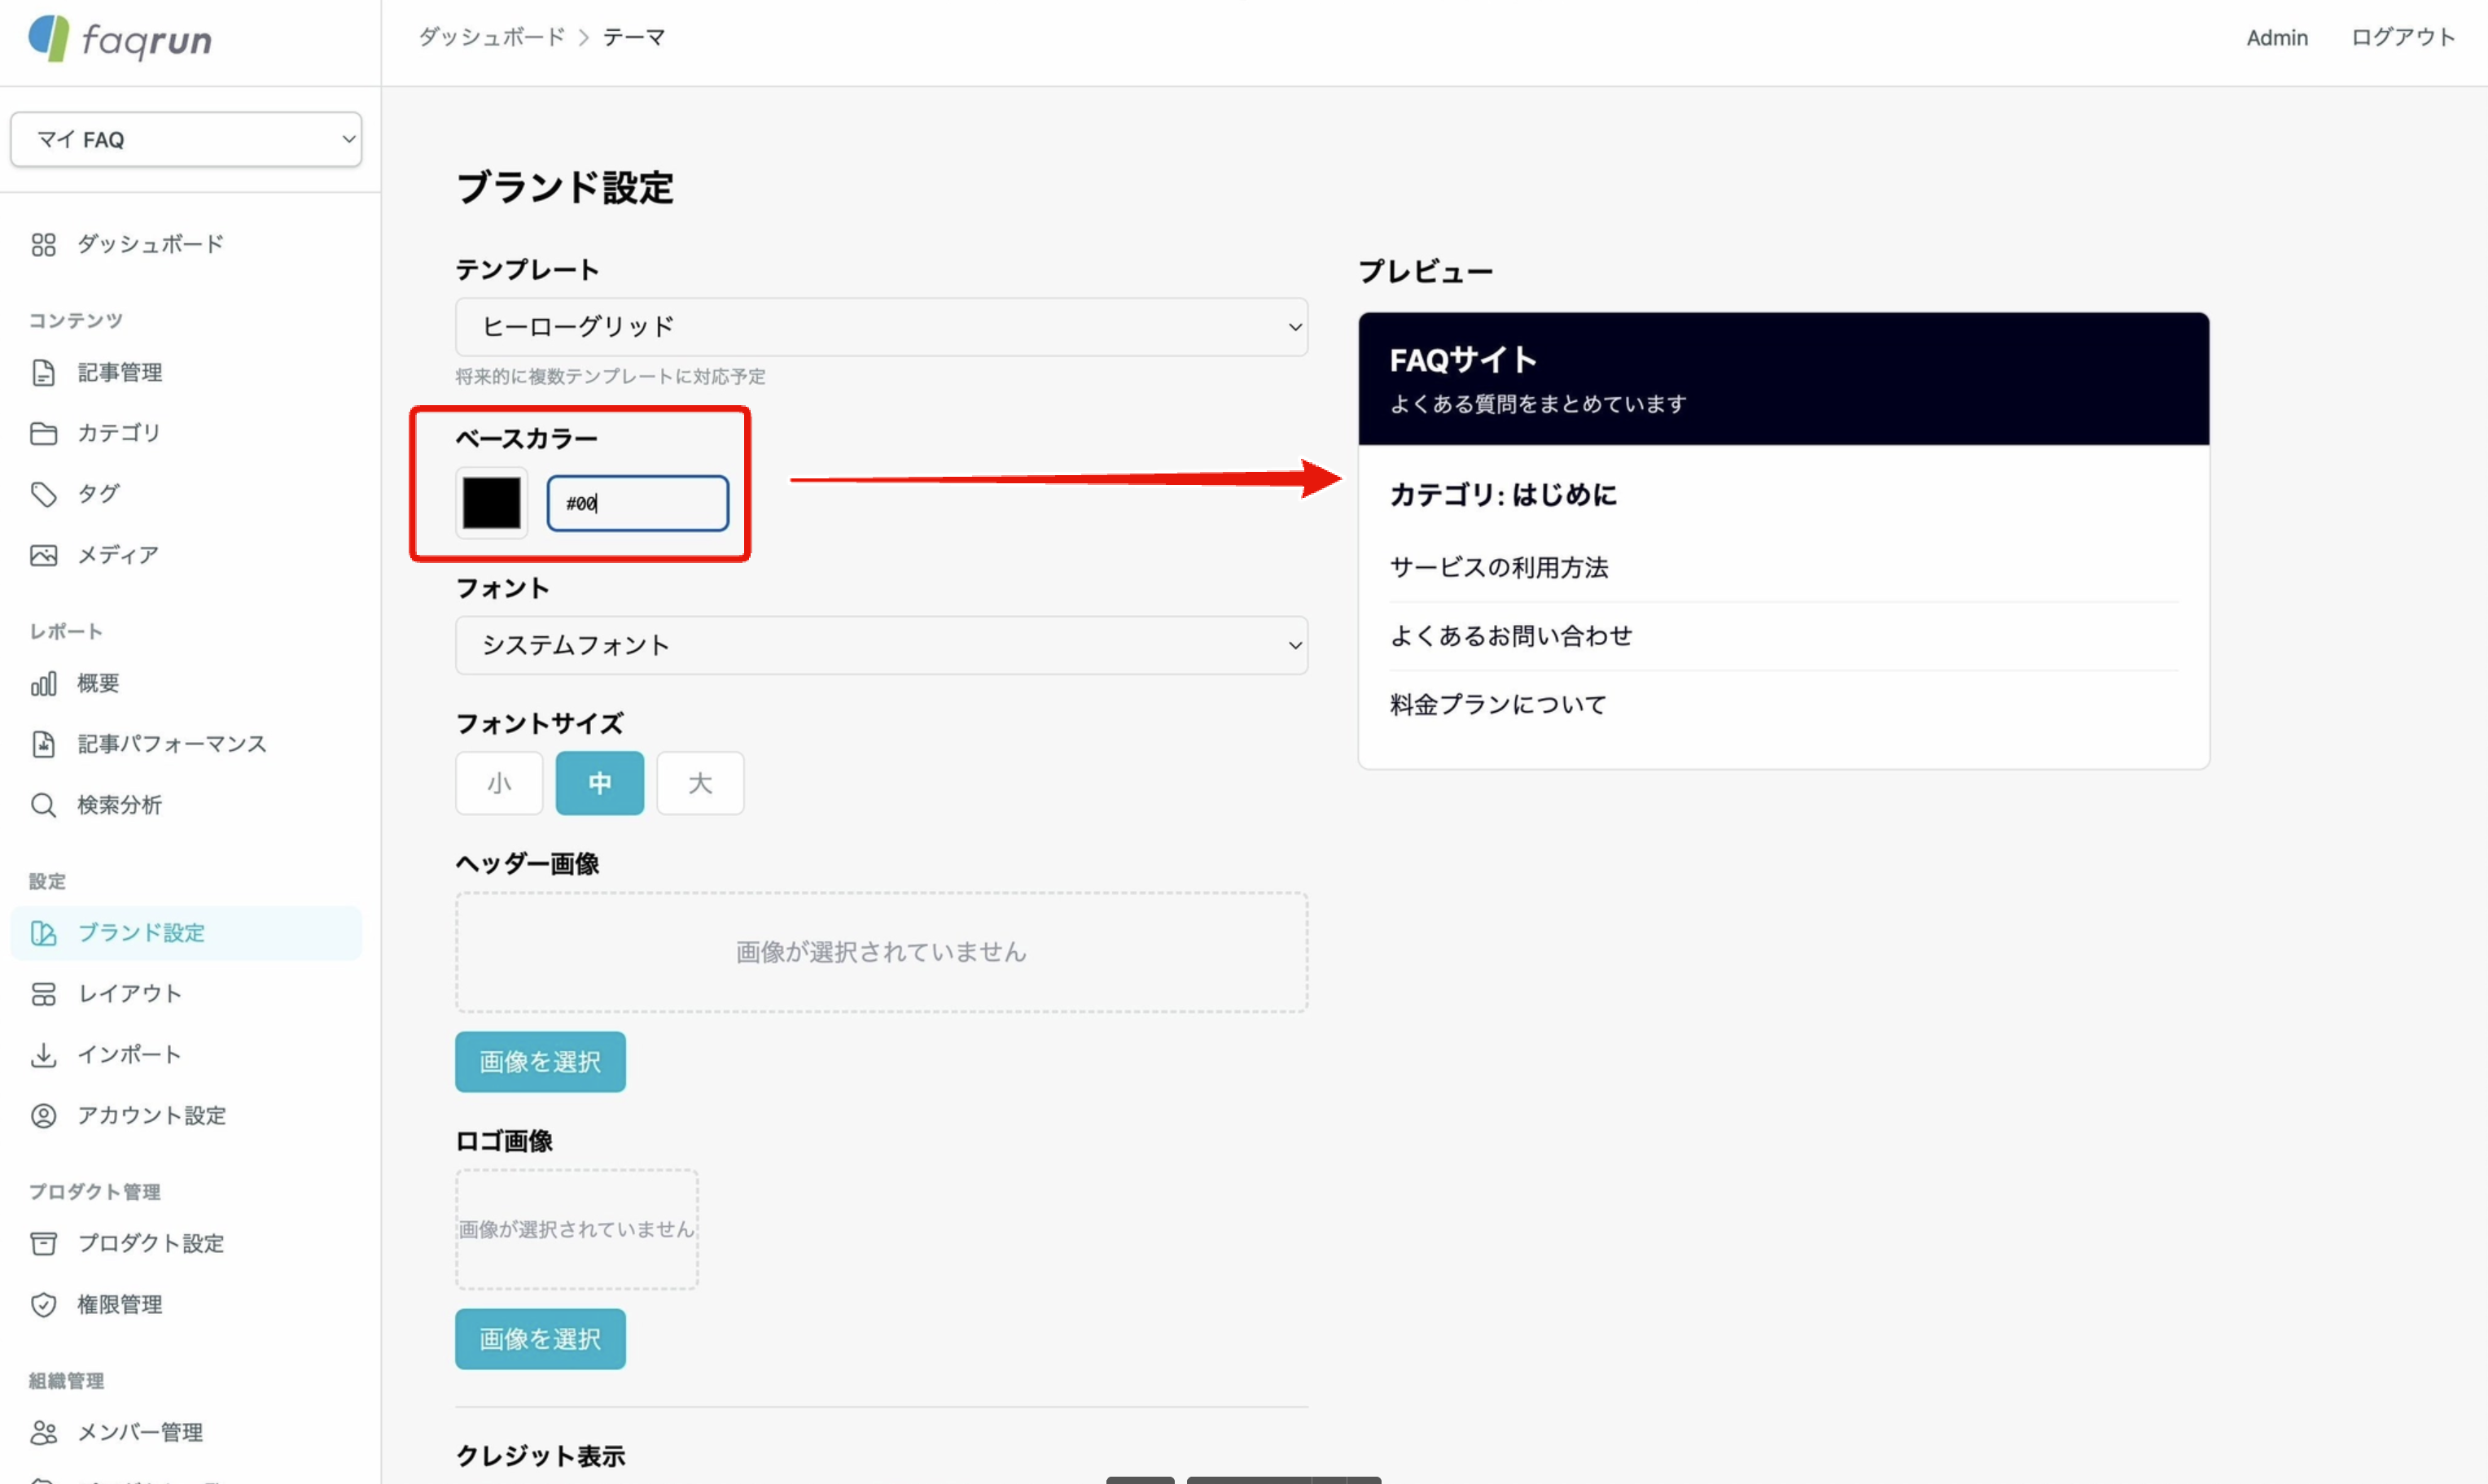Select the 大 font size option

coord(700,783)
